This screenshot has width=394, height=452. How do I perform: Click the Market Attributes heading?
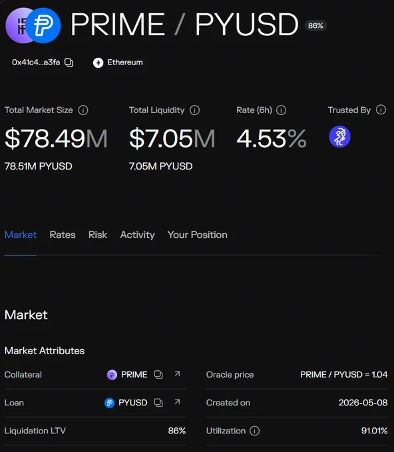(45, 350)
